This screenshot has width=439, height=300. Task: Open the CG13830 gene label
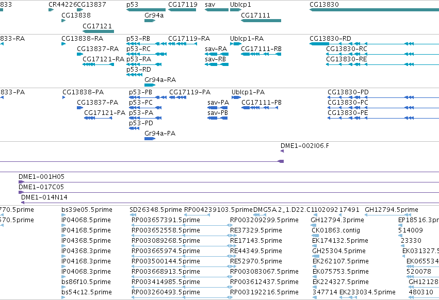[324, 5]
